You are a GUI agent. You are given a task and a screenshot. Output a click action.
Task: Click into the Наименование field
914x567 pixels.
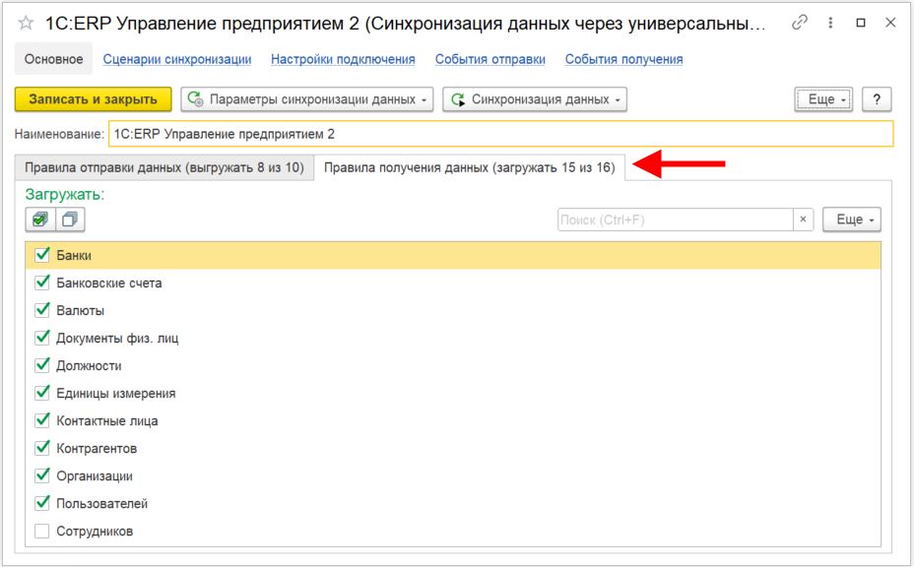tap(500, 134)
